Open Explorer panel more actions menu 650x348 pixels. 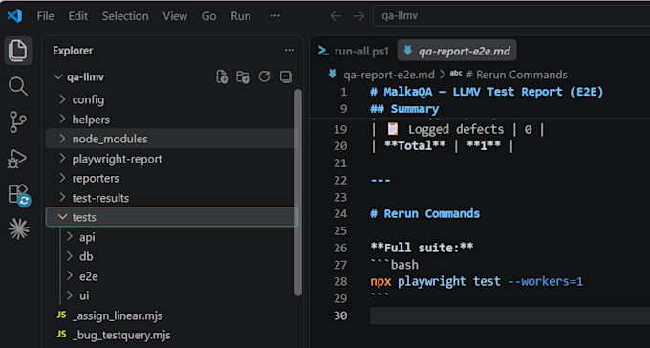click(x=290, y=50)
